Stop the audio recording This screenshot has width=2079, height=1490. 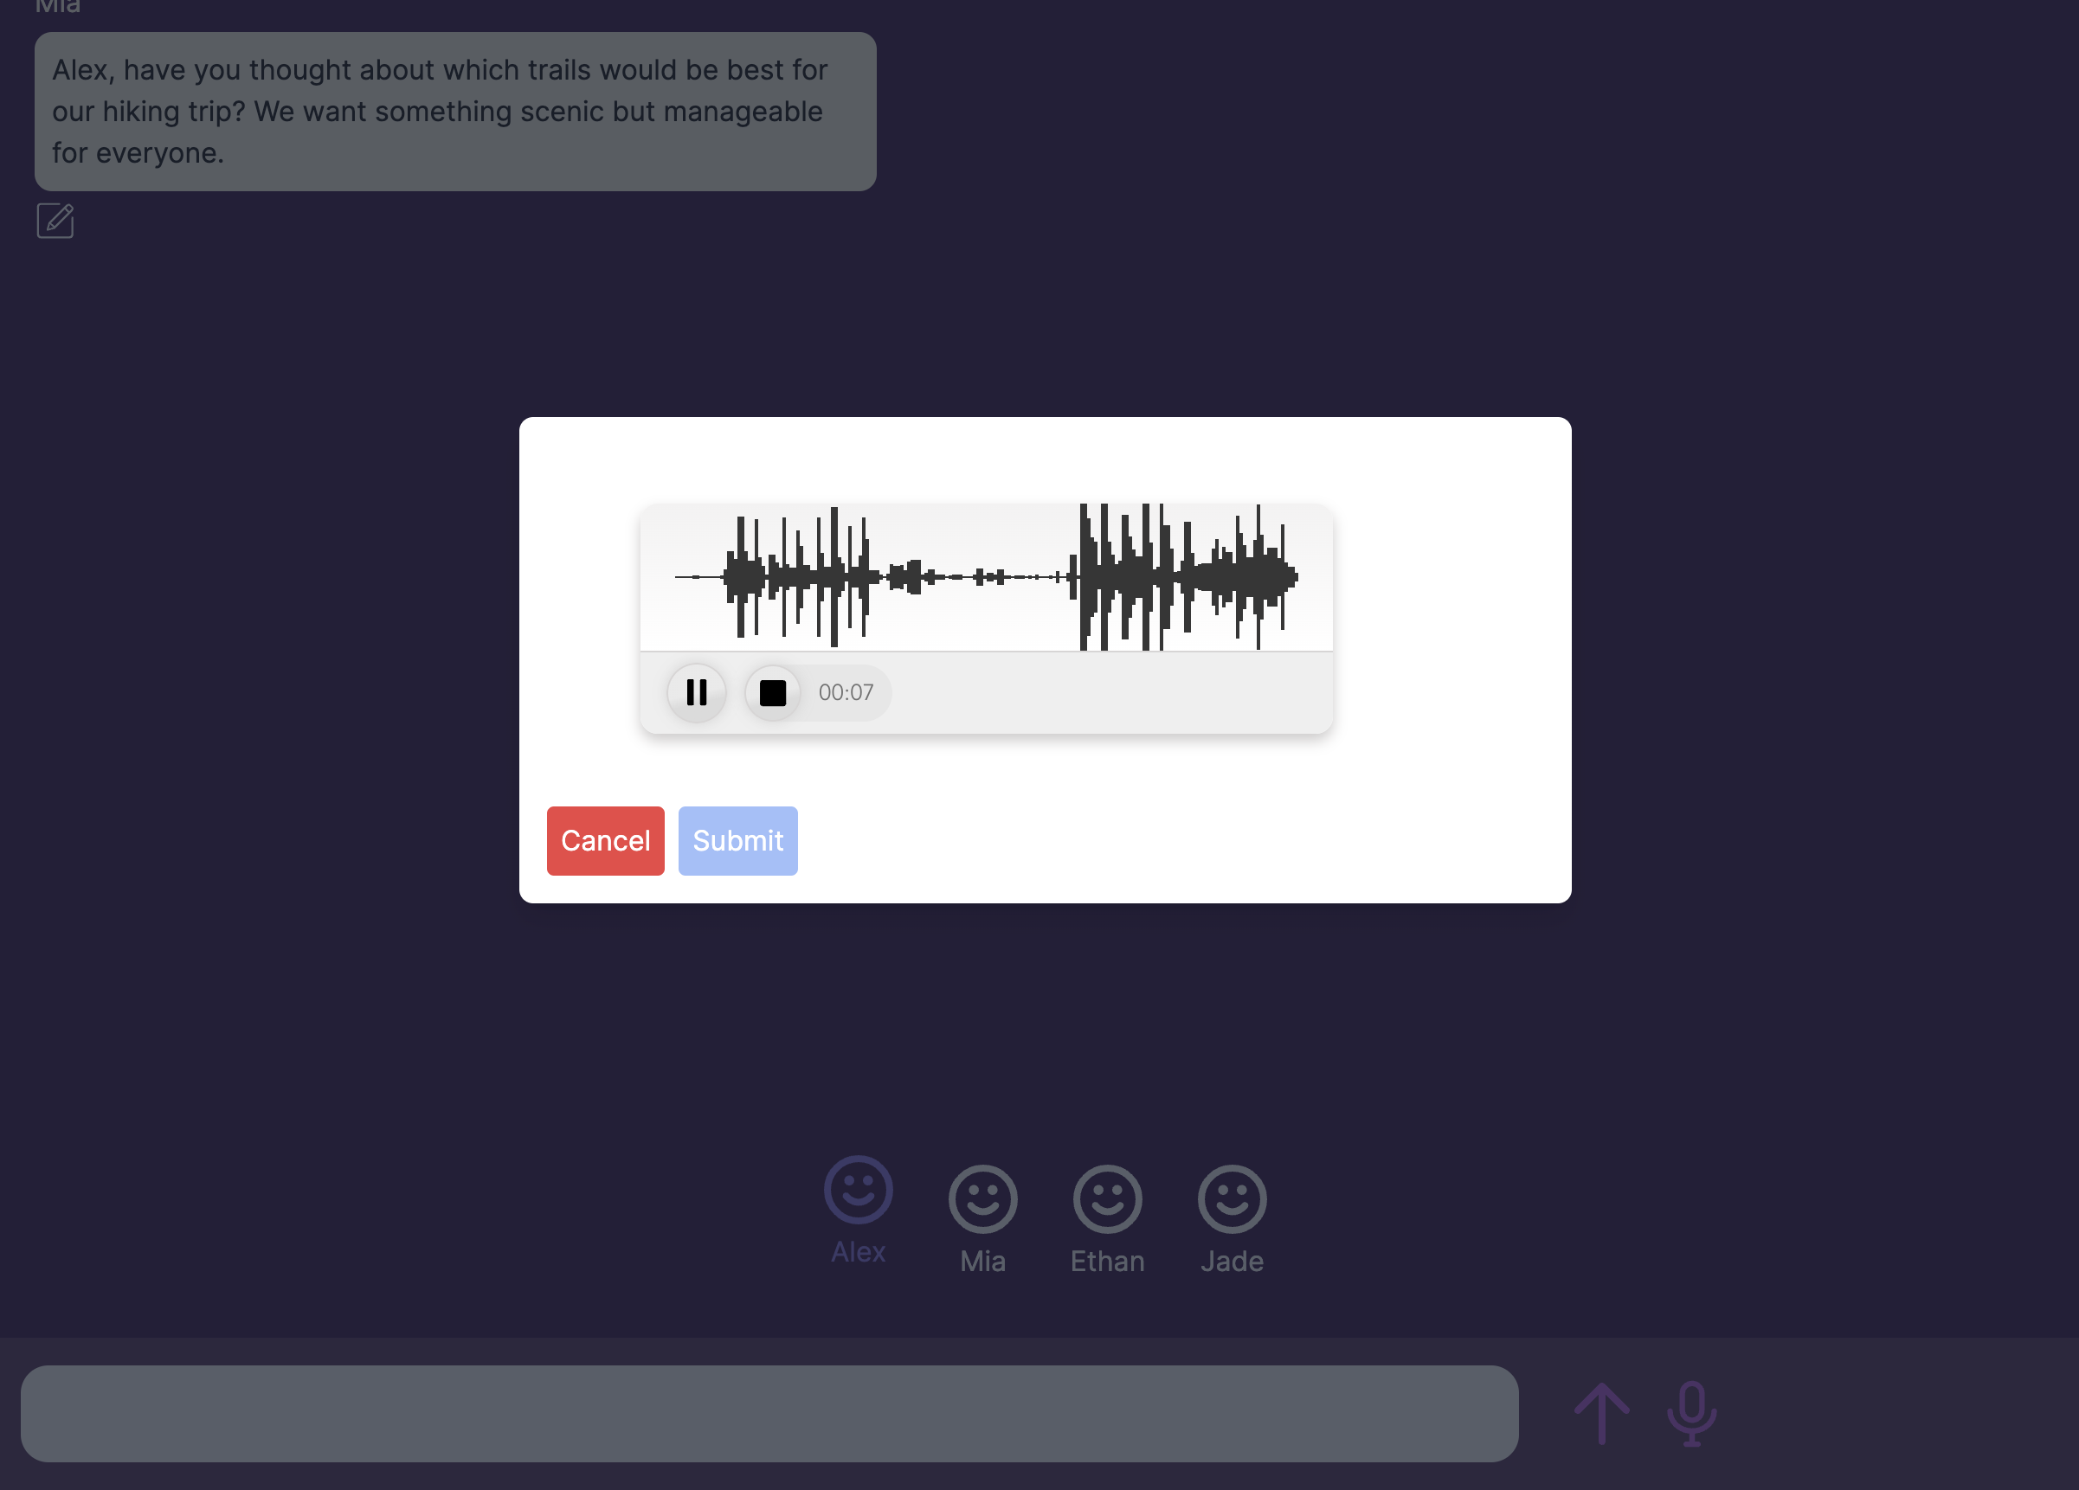773,693
